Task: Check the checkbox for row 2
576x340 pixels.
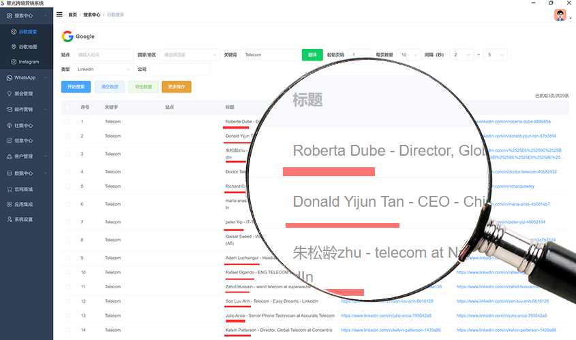Action: 67,136
